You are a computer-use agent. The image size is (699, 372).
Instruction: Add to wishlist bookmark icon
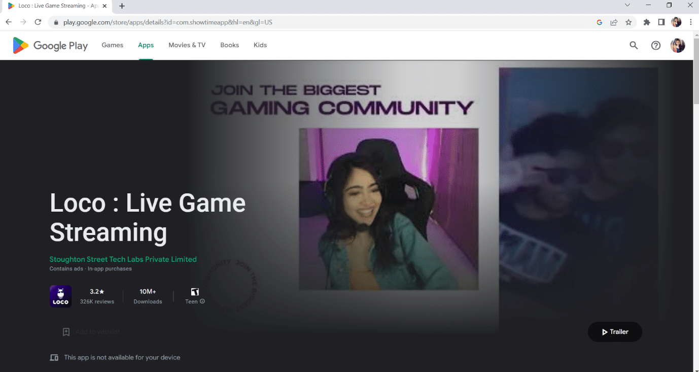(x=66, y=332)
